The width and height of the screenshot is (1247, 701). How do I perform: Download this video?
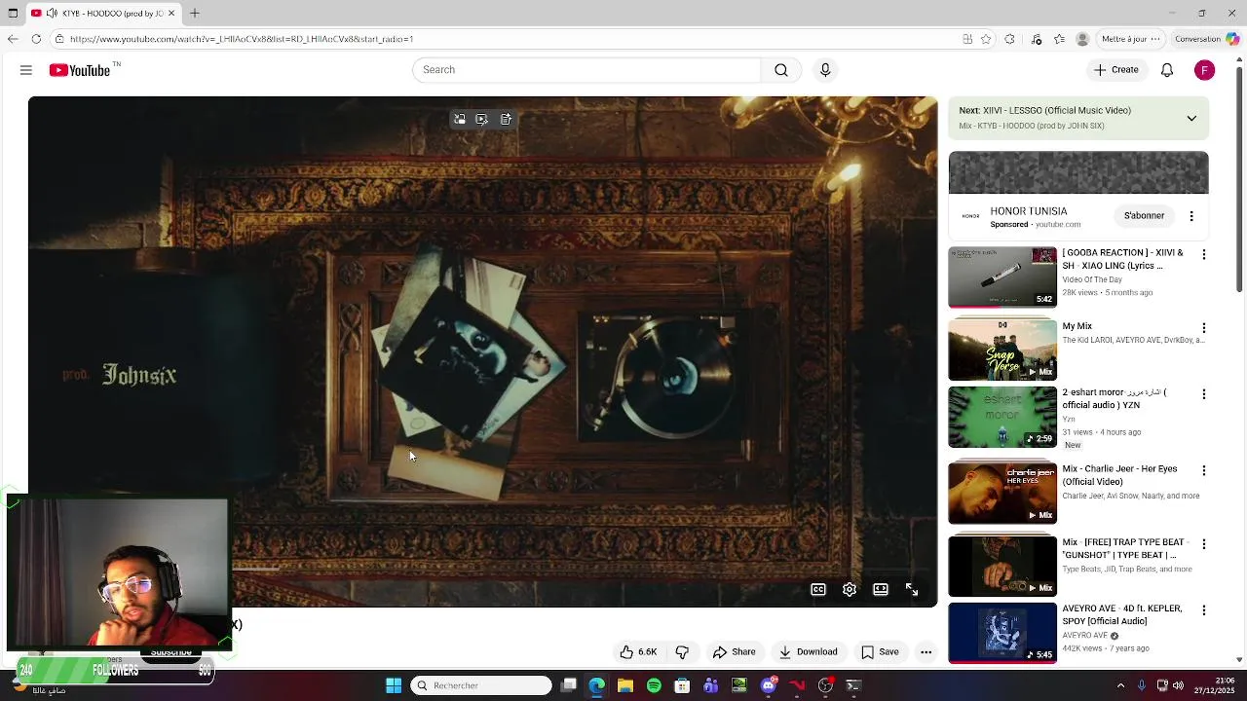[808, 652]
